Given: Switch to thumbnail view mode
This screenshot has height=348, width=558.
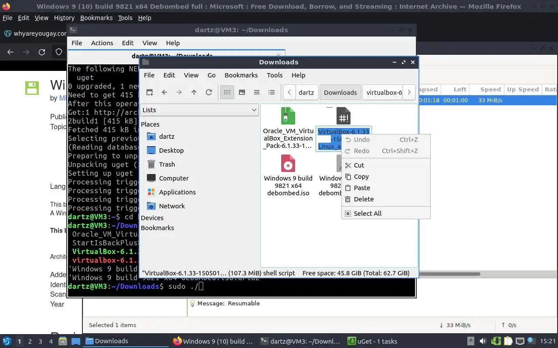Looking at the screenshot, I should pos(242,92).
